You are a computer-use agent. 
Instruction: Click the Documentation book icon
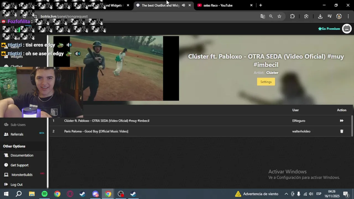click(6, 155)
